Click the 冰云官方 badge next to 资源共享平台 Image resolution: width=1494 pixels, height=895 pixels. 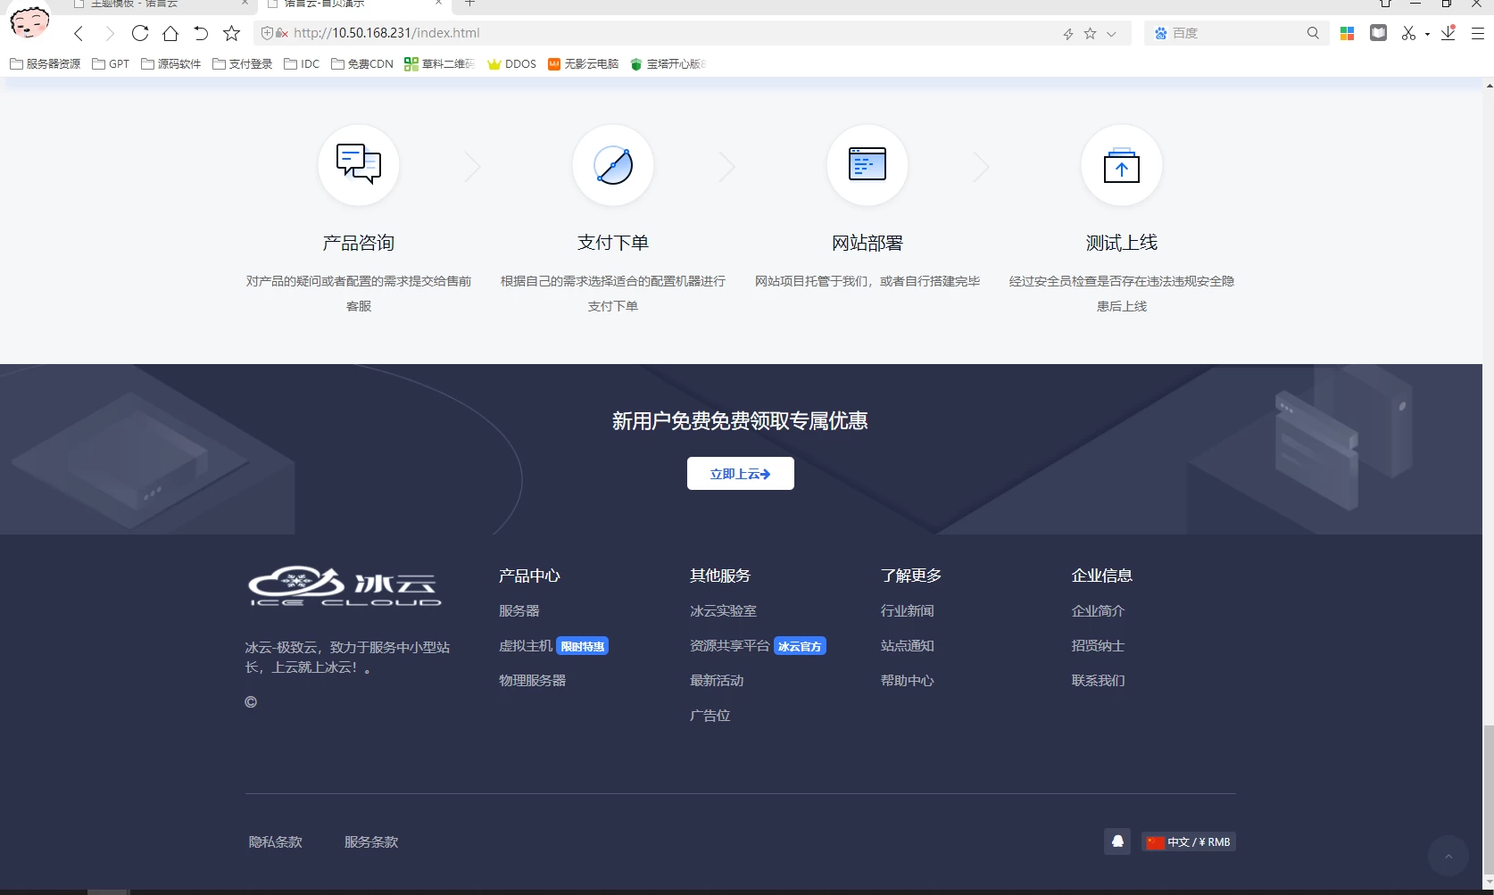coord(800,645)
